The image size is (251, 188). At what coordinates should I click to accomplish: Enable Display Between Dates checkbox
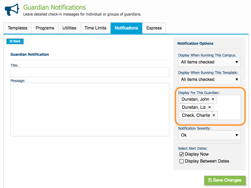tap(182, 161)
